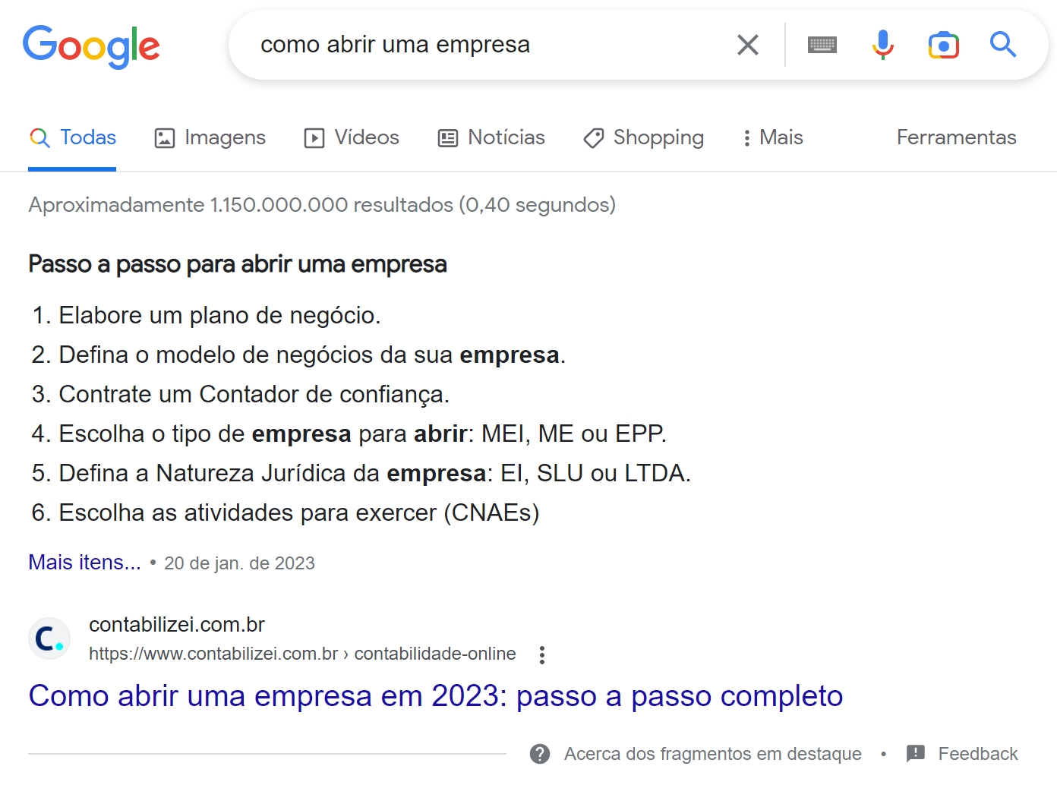Screen dimensions: 1057x785
Task: Click the Imagens tab camera icon
Action: 163,137
